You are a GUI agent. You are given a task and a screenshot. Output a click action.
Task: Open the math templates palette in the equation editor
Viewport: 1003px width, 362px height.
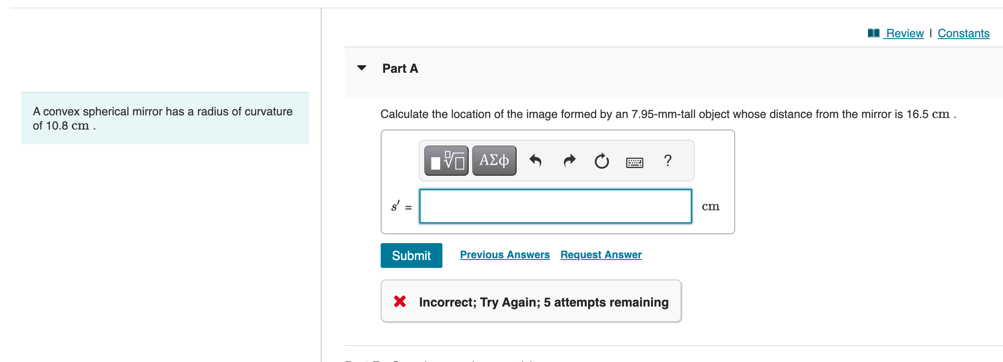point(446,161)
